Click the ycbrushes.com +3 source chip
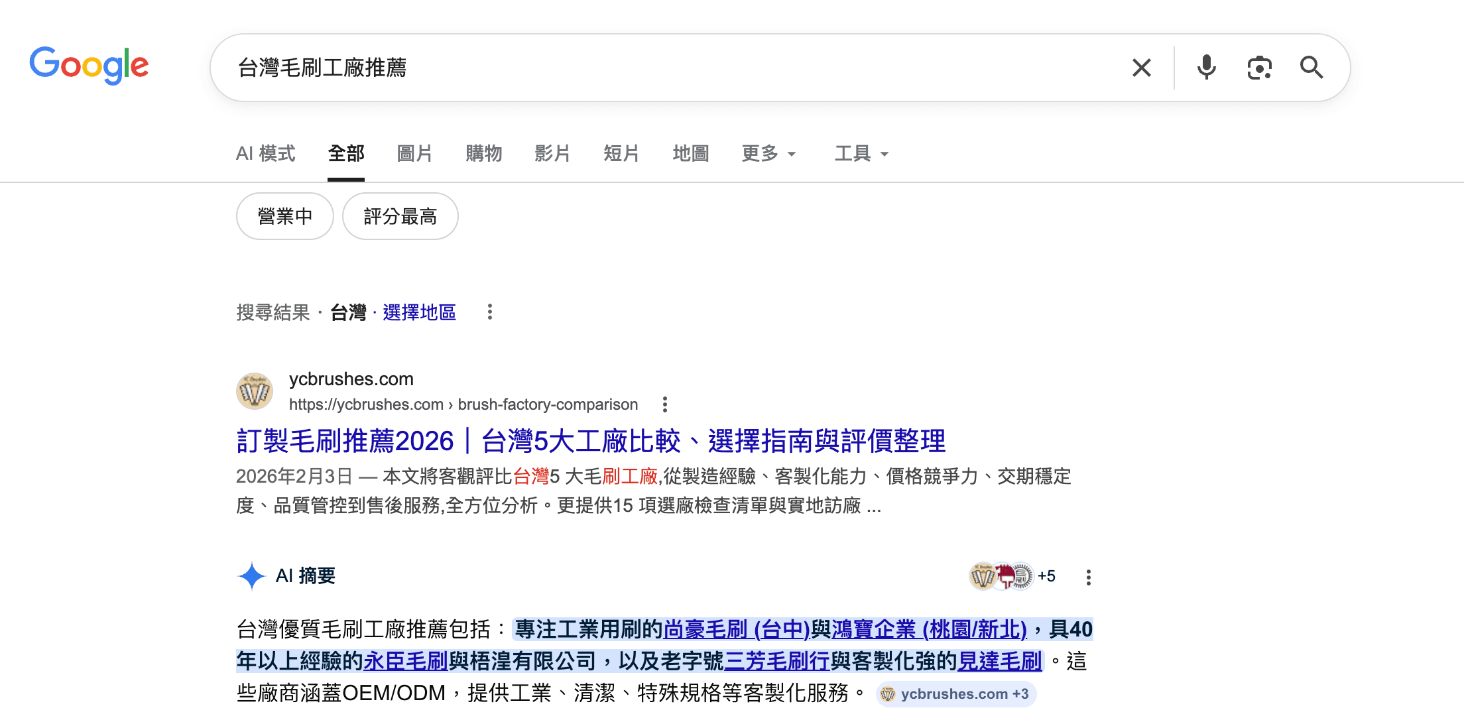The height and width of the screenshot is (728, 1464). [955, 694]
